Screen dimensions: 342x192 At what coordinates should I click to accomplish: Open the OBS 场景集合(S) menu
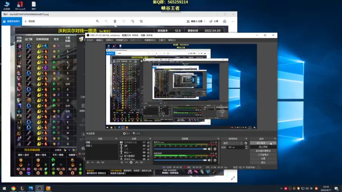(150, 40)
